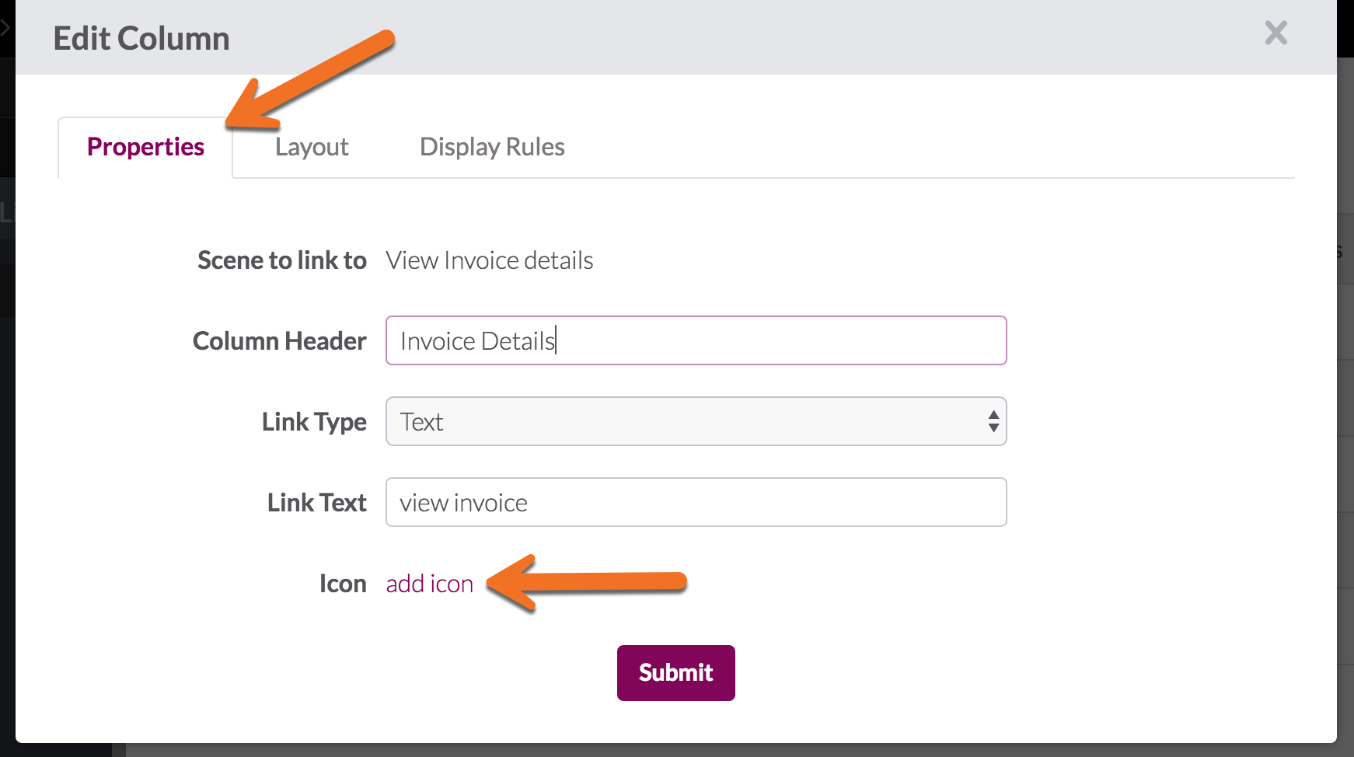The width and height of the screenshot is (1354, 757).
Task: Click the Edit Column dialog title
Action: [141, 39]
